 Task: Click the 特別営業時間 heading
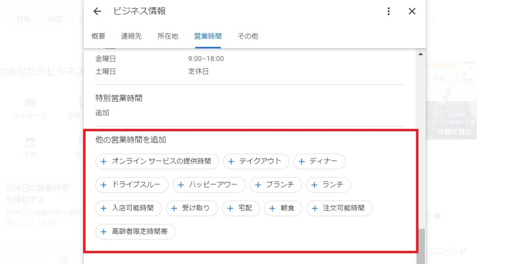click(119, 98)
